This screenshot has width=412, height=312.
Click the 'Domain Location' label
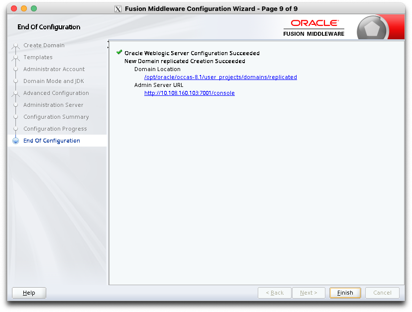[157, 69]
